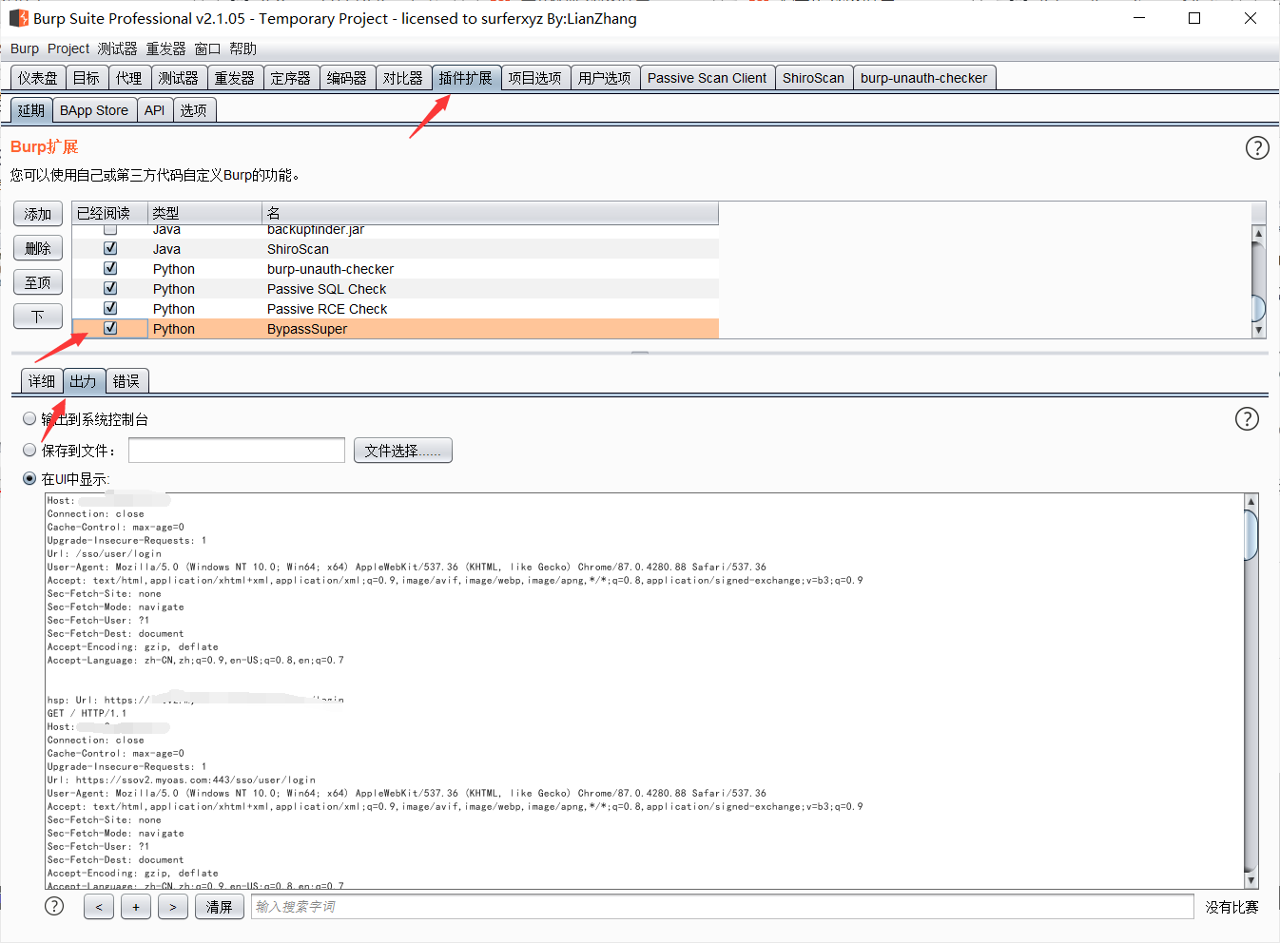Click the 名 column header
This screenshot has height=943, width=1280.
[x=490, y=213]
